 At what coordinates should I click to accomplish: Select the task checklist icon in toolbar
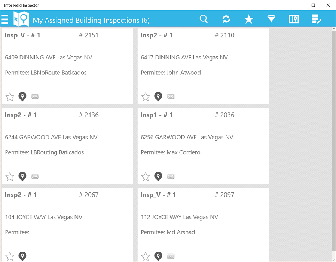(x=316, y=19)
